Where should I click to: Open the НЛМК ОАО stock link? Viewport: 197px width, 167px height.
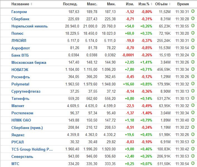click(x=21, y=120)
